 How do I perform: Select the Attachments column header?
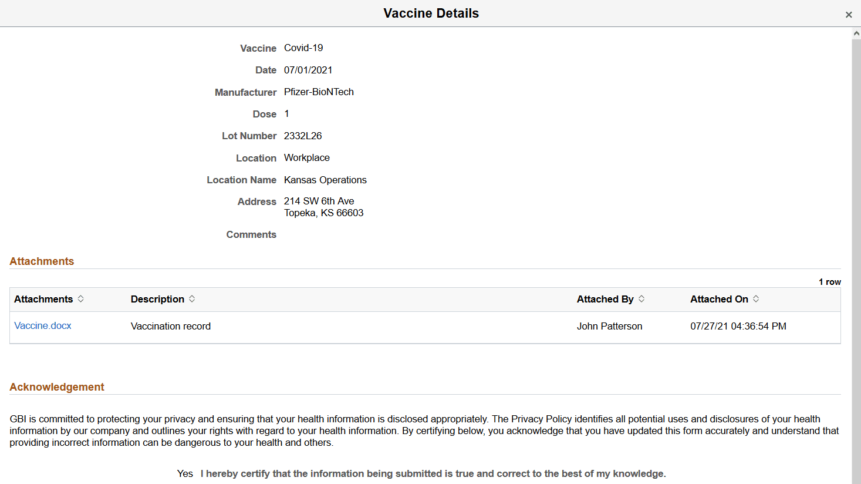point(43,299)
